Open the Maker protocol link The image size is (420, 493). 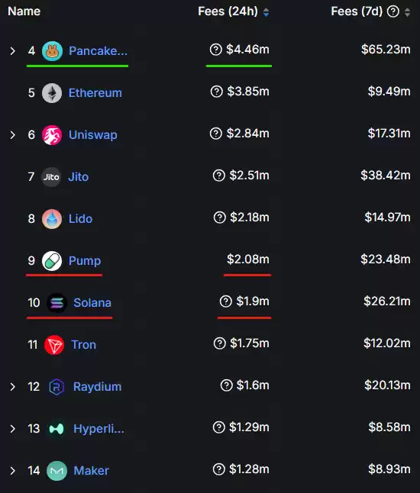[91, 471]
